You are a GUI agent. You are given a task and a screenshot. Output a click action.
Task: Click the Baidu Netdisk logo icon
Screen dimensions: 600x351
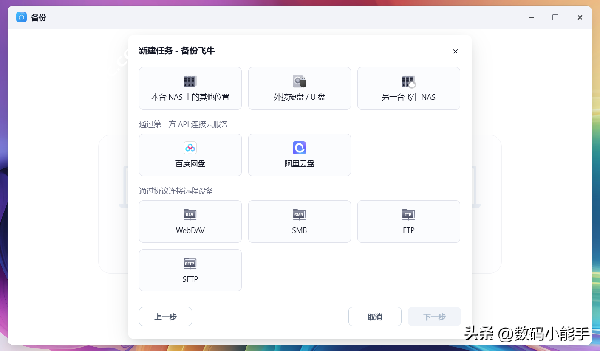coord(190,148)
